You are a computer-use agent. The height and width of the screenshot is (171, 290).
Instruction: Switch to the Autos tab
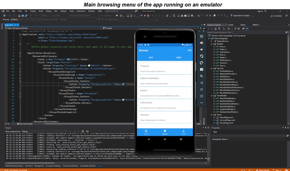[243, 25]
